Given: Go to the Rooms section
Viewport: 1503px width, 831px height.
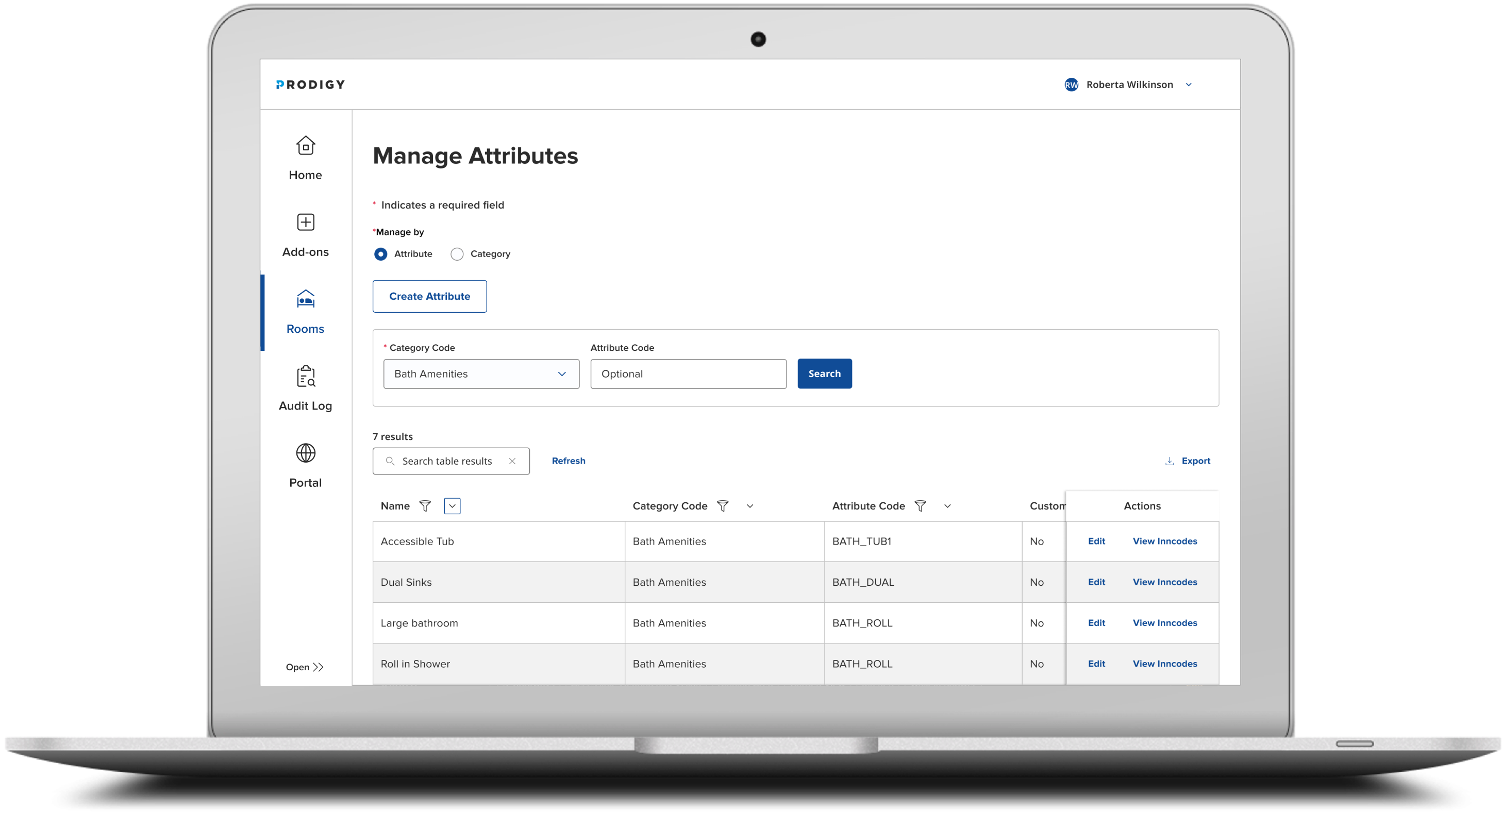Looking at the screenshot, I should point(305,313).
